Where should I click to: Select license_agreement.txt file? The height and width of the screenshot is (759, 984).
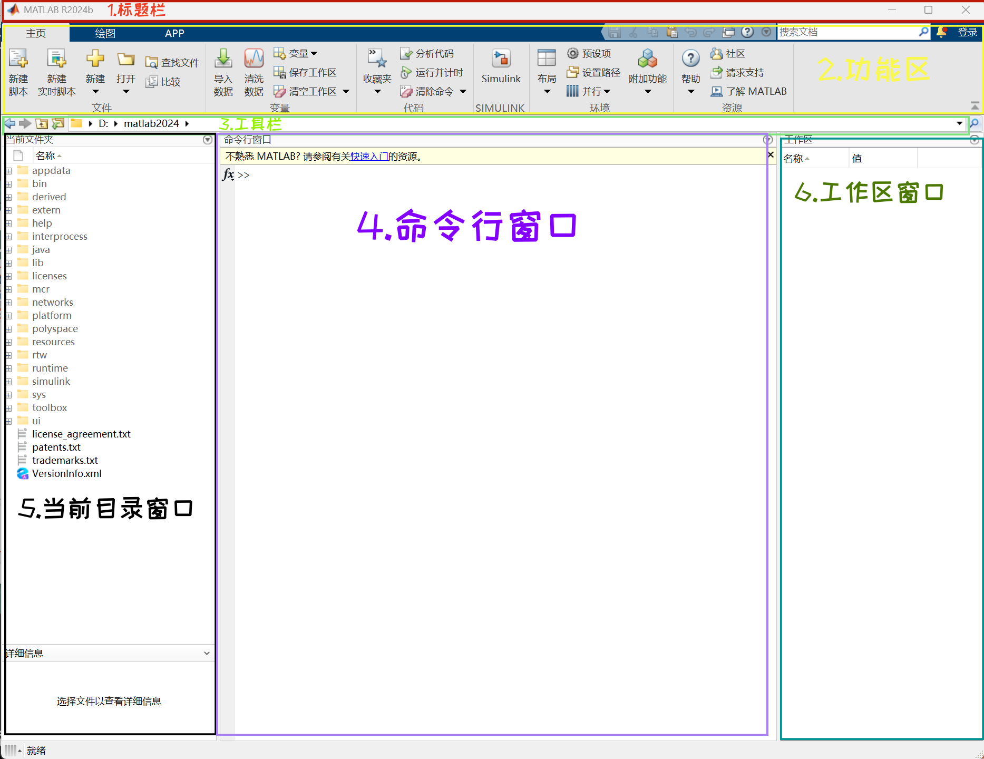[x=81, y=434]
